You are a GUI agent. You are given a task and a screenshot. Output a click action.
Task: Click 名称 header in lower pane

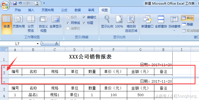click(x=33, y=88)
